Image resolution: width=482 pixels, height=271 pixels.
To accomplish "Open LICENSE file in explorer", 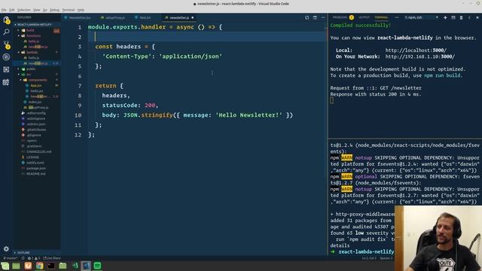I will pos(32,157).
